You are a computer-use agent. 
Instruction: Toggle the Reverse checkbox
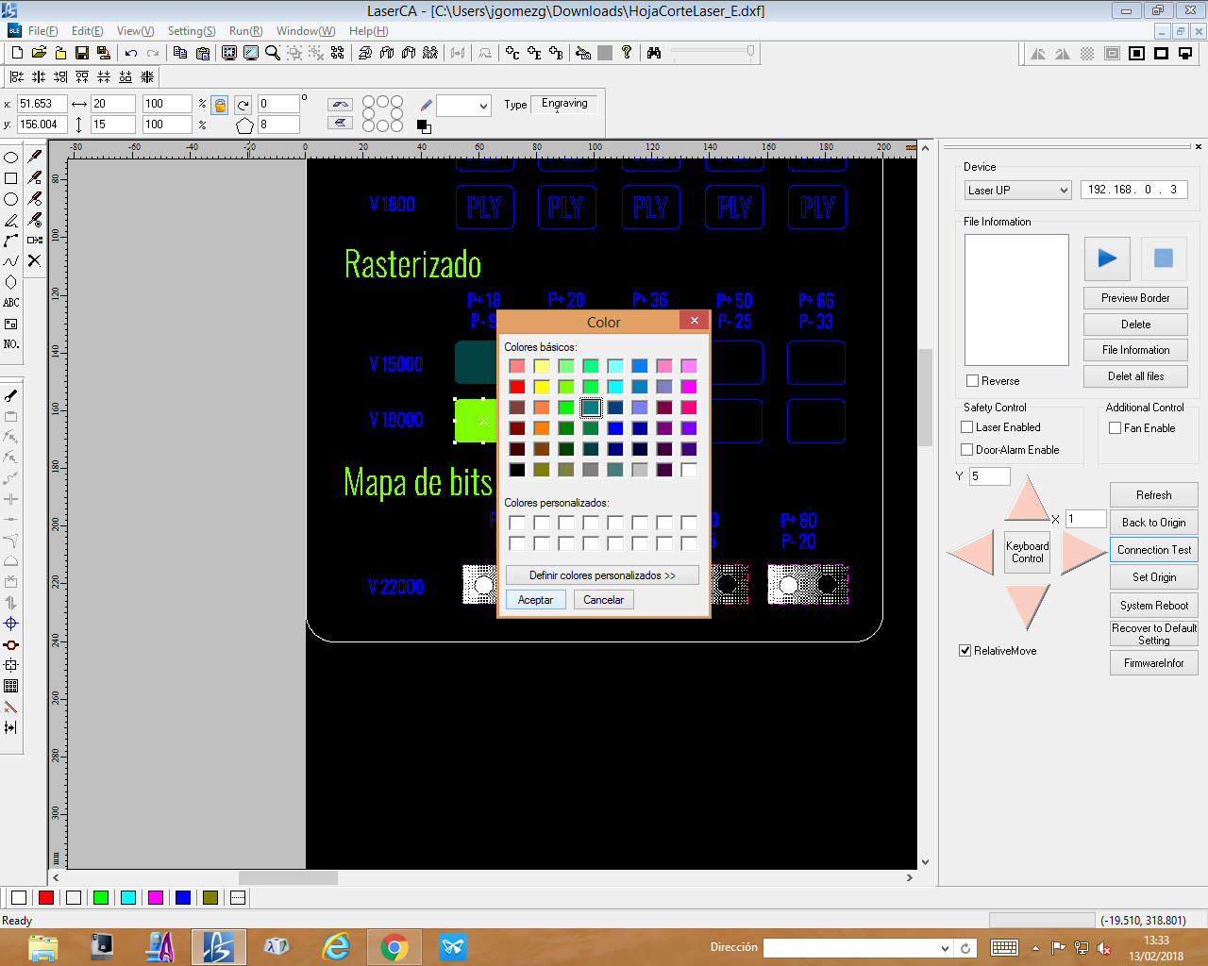(973, 381)
